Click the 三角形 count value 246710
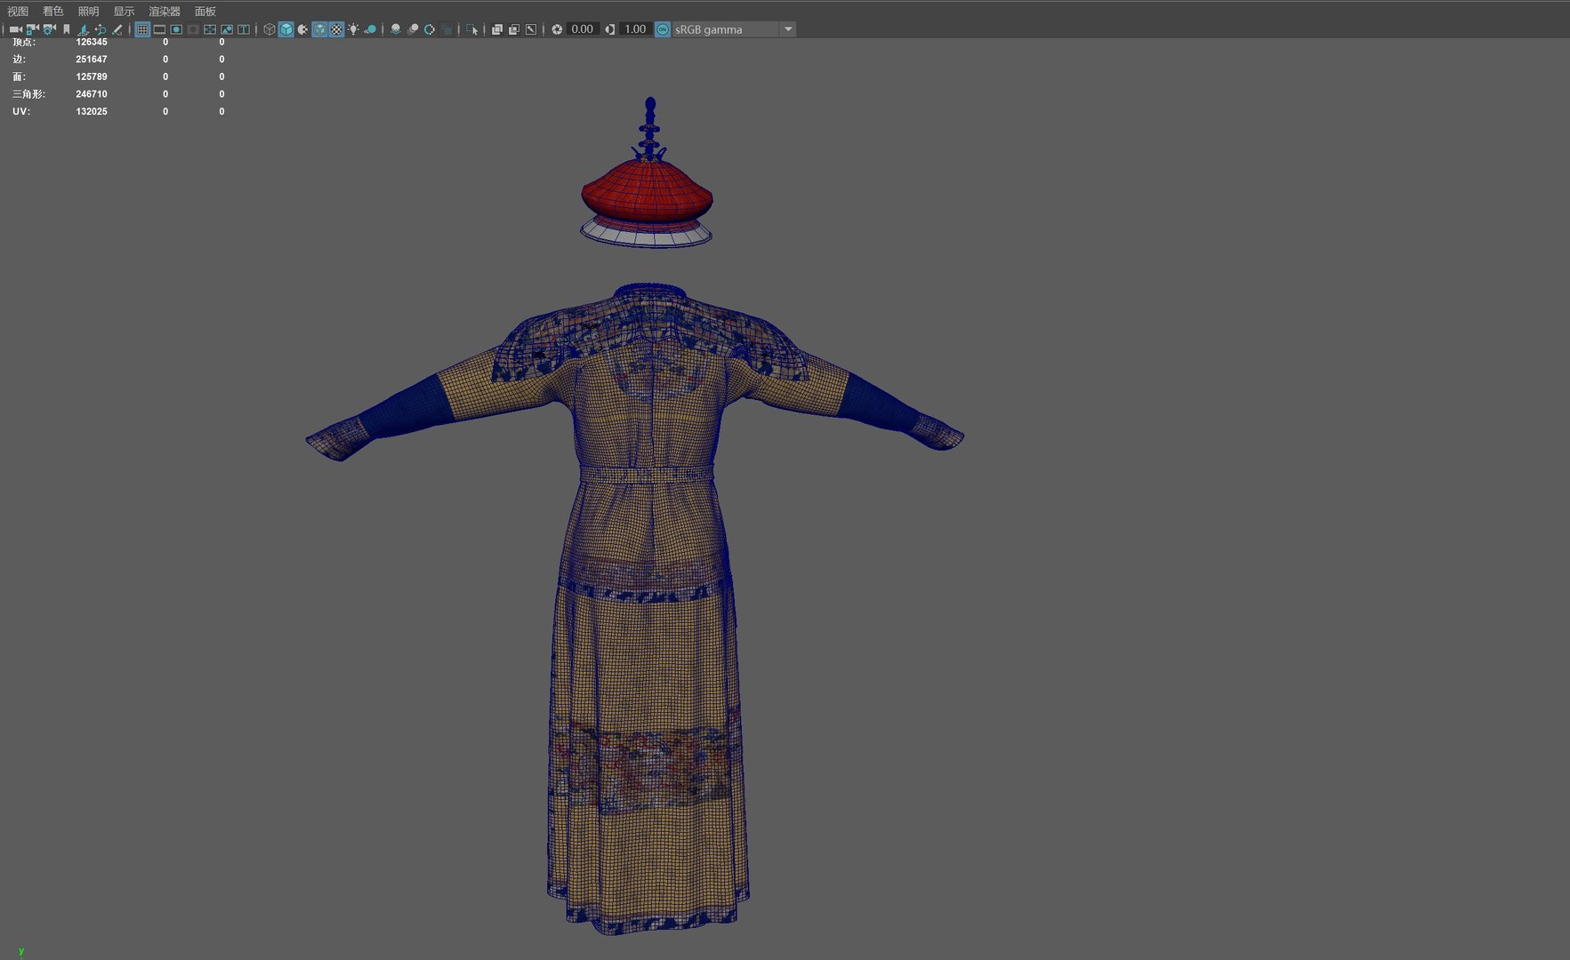1570x960 pixels. tap(92, 94)
